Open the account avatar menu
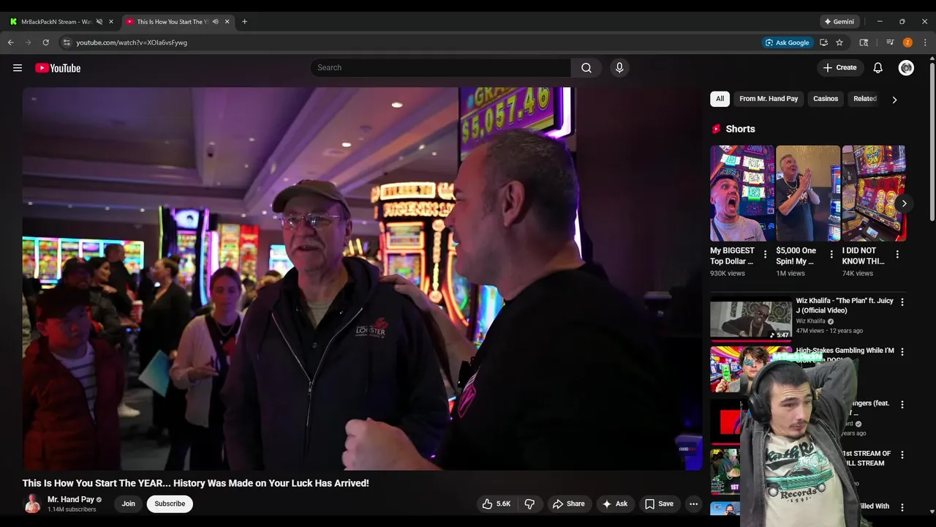 click(x=907, y=67)
